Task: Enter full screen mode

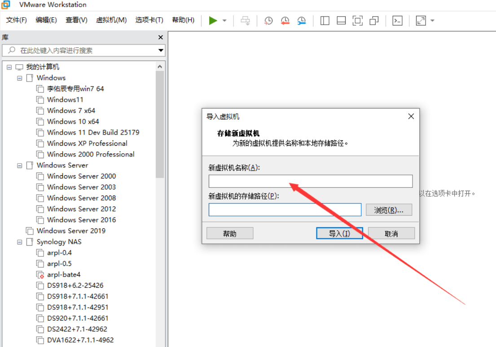Action: (358, 20)
